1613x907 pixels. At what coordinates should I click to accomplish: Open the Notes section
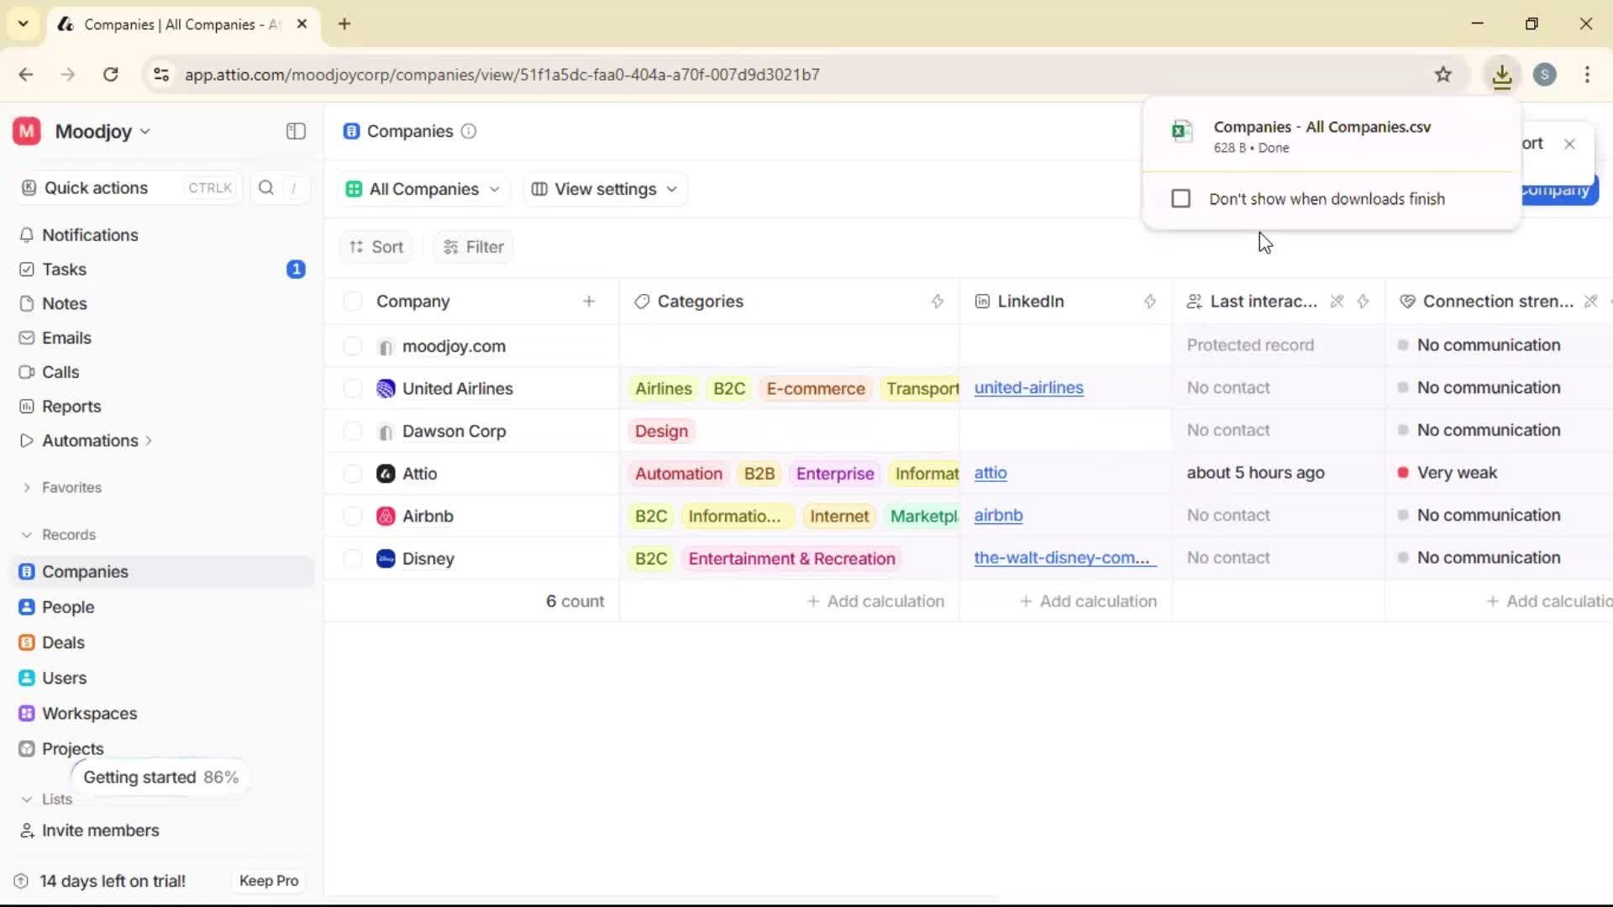(65, 303)
